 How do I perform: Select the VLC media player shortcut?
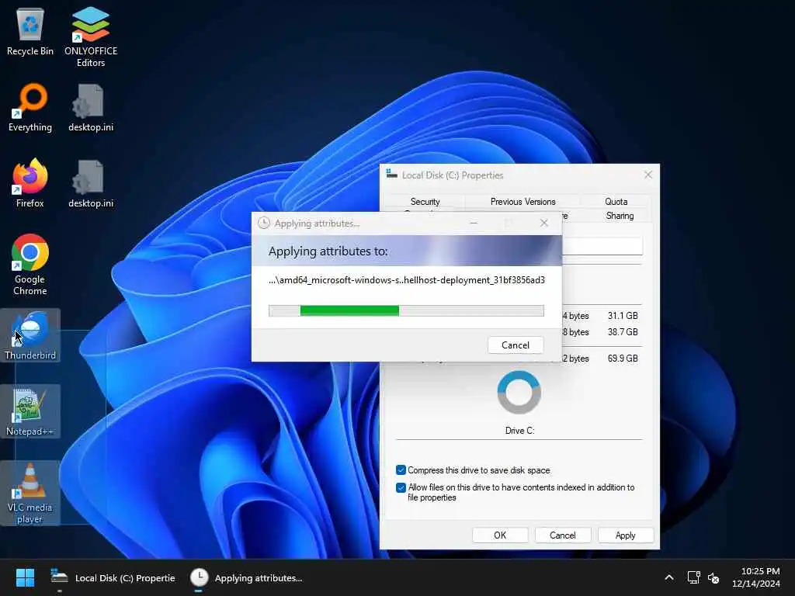[x=30, y=493]
